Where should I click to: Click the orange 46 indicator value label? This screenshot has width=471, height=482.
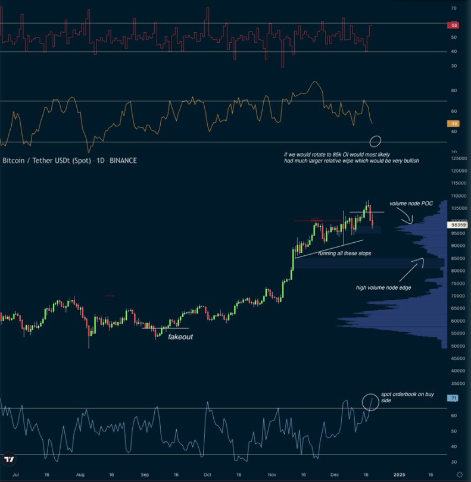click(453, 124)
